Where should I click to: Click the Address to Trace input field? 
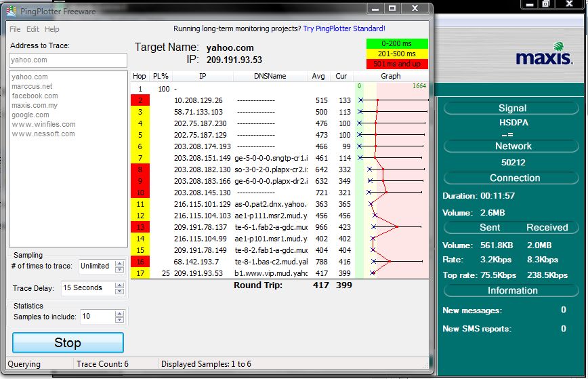point(68,60)
